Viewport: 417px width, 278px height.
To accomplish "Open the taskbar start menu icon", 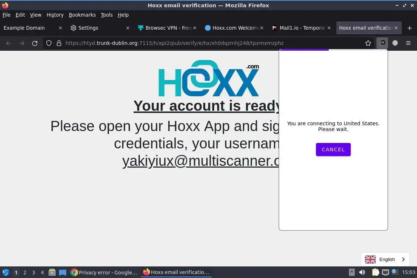I will click(5, 273).
